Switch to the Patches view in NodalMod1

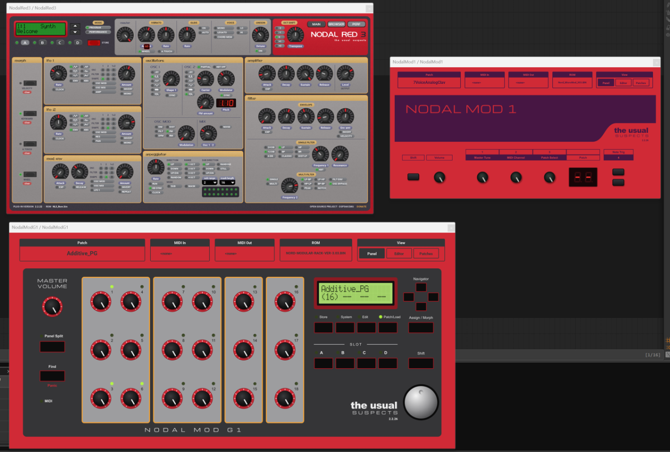click(x=641, y=83)
